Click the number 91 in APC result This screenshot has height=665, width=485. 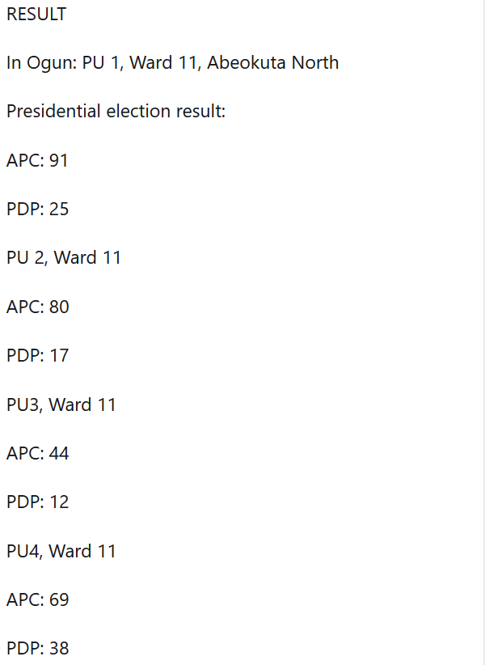(59, 161)
